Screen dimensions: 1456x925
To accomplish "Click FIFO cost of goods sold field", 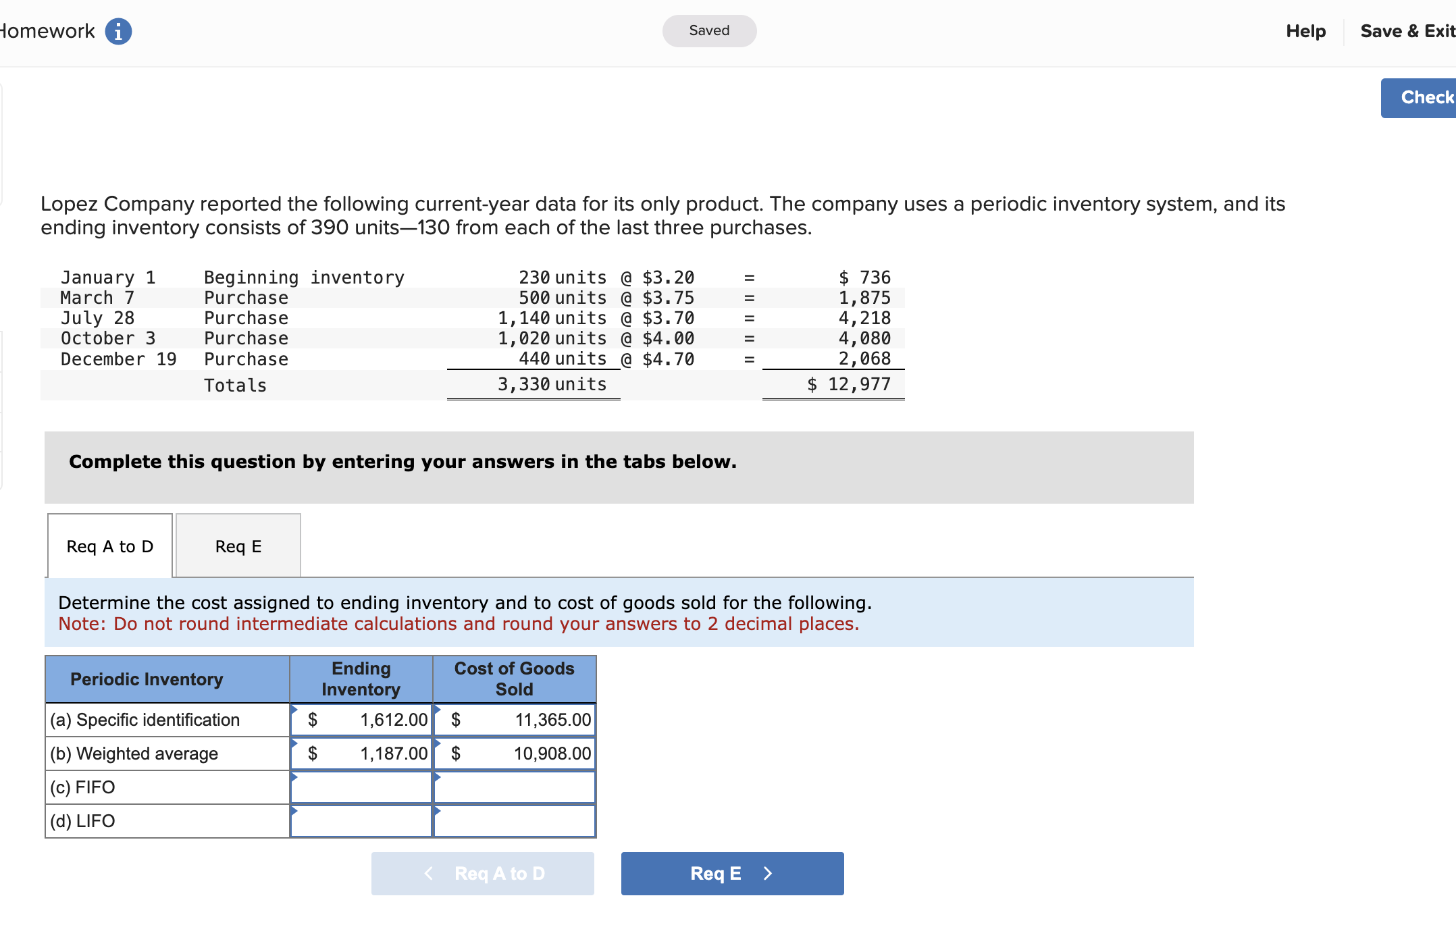I will pyautogui.click(x=515, y=787).
